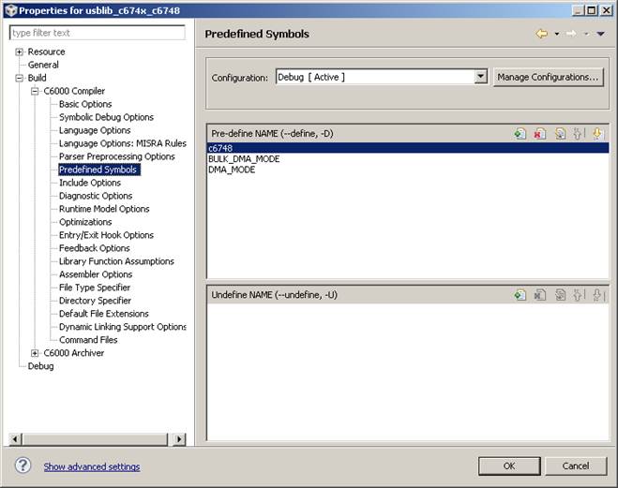Open Include Options page
This screenshot has width=618, height=488.
[90, 183]
